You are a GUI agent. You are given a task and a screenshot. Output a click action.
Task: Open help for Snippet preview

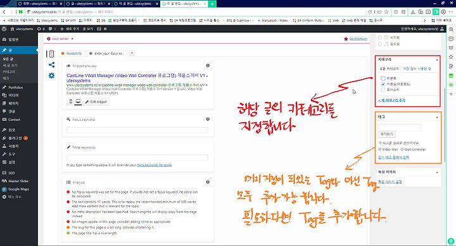click(x=208, y=66)
